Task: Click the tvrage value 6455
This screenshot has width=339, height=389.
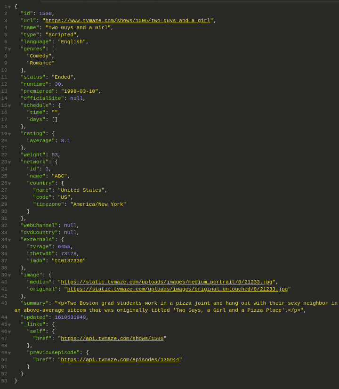Action: 64,247
